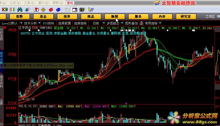Click the red question mark toolbar icon
Image resolution: width=220 pixels, height=126 pixels.
[x=36, y=10]
